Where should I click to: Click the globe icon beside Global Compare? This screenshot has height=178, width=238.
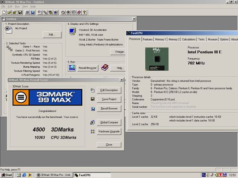(93, 123)
